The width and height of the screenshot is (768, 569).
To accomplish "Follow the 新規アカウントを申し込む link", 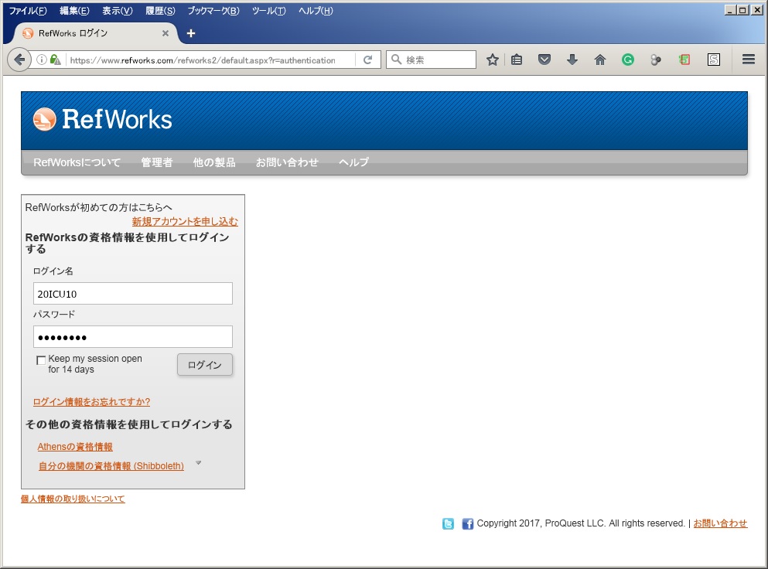I will [x=185, y=221].
